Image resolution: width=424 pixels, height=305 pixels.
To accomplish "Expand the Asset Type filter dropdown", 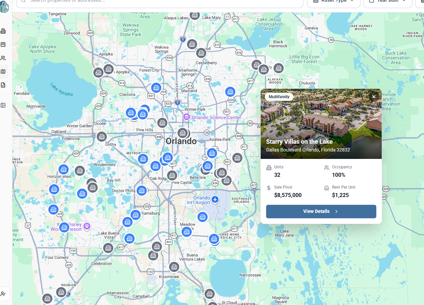I will click(x=333, y=1).
